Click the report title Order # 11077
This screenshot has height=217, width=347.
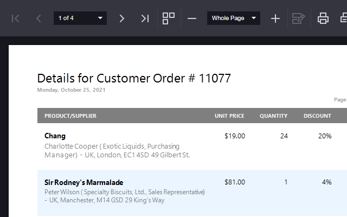134,78
